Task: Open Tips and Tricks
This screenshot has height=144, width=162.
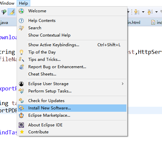Action: point(72,60)
